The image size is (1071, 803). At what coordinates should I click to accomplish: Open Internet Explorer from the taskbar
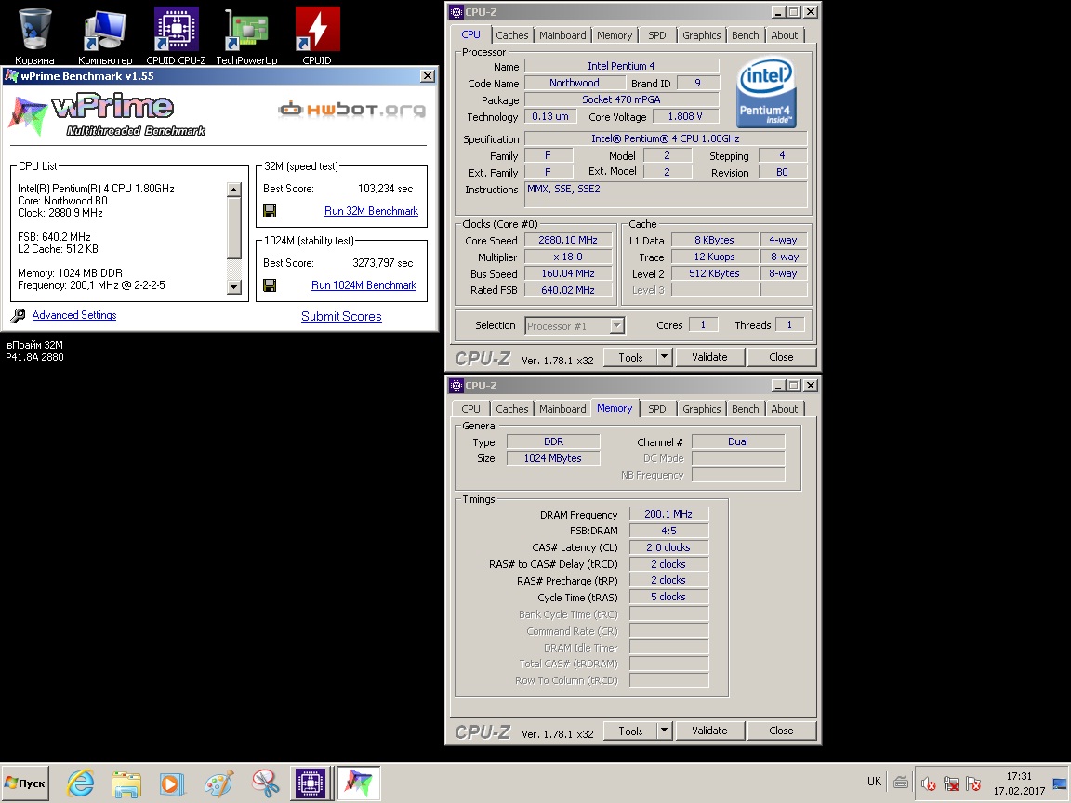(81, 783)
